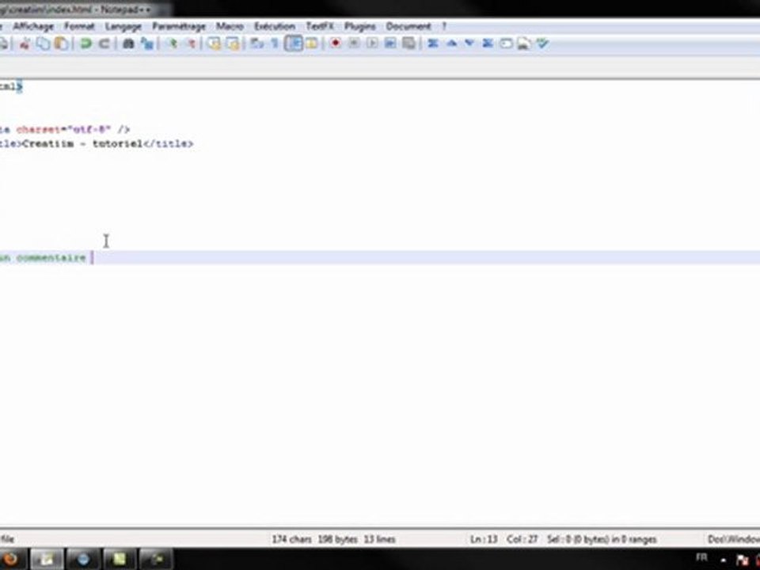Screen dimensions: 760x570
Task: Toggle synchronized vertical scrolling icon
Action: (x=215, y=44)
